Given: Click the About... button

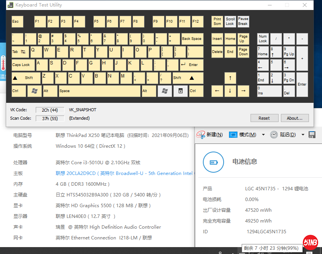Looking at the screenshot, I should pyautogui.click(x=295, y=118).
